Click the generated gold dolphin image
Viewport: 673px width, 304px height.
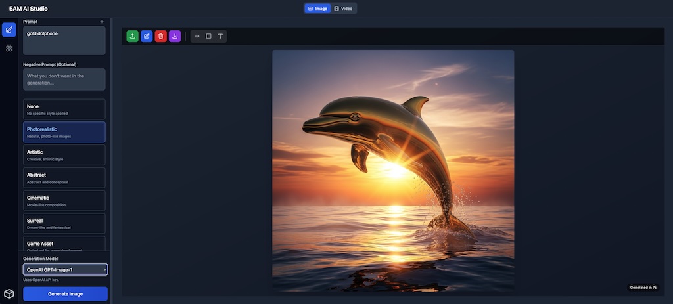pos(393,171)
